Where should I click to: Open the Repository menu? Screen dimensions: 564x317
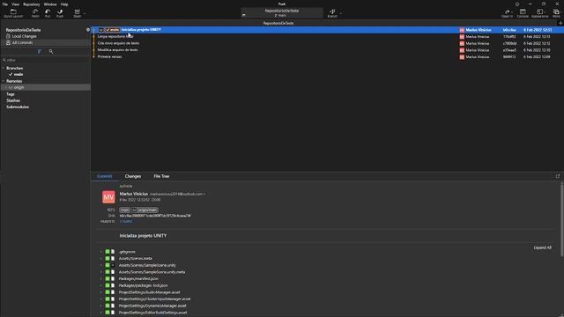(x=32, y=4)
